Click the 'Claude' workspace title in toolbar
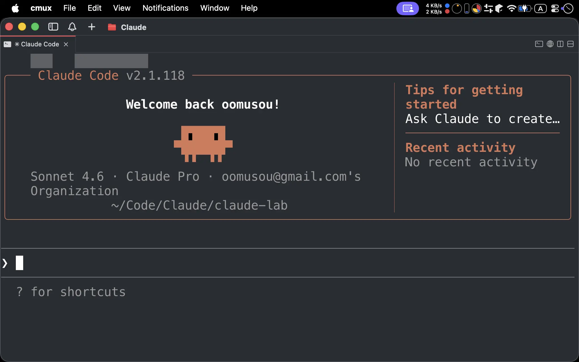This screenshot has height=362, width=579. click(x=134, y=27)
